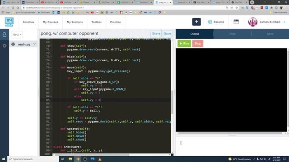Open the settings gear in sidebar
The height and width of the screenshot is (162, 289).
pyautogui.click(x=5, y=46)
